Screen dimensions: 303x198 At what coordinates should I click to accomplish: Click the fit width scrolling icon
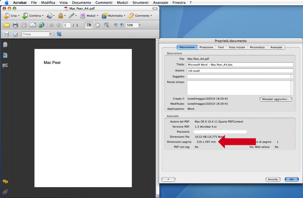(7, 34)
